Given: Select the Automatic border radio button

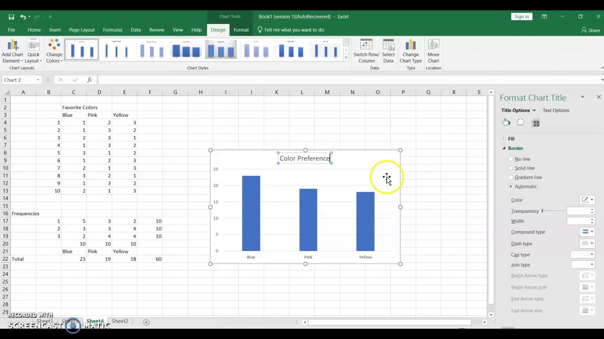Looking at the screenshot, I should [511, 186].
